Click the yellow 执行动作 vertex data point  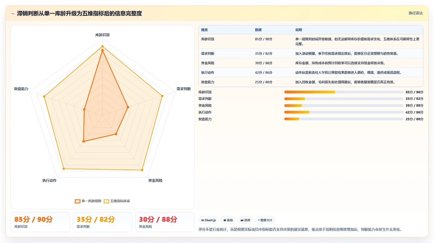(64, 169)
